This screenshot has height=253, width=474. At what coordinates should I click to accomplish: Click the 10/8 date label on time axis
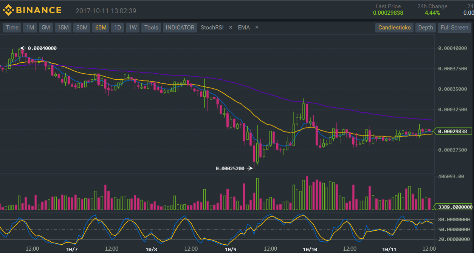(151, 249)
